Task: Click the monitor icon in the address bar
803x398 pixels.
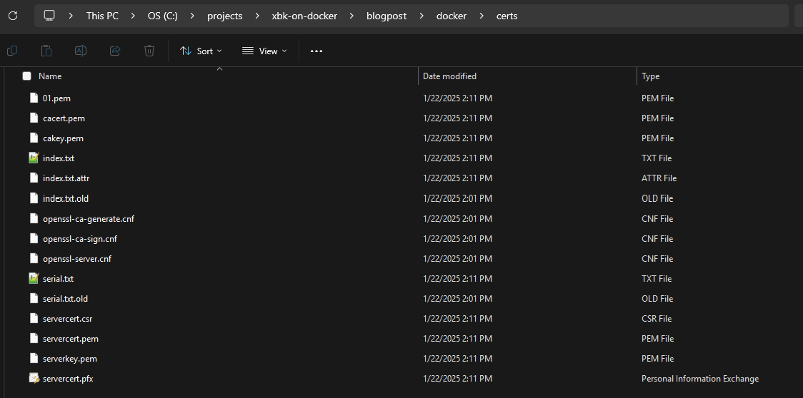Action: click(x=49, y=16)
